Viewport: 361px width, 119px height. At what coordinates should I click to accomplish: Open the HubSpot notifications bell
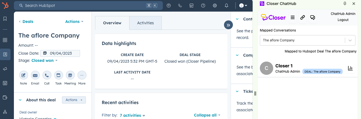(x=226, y=6)
